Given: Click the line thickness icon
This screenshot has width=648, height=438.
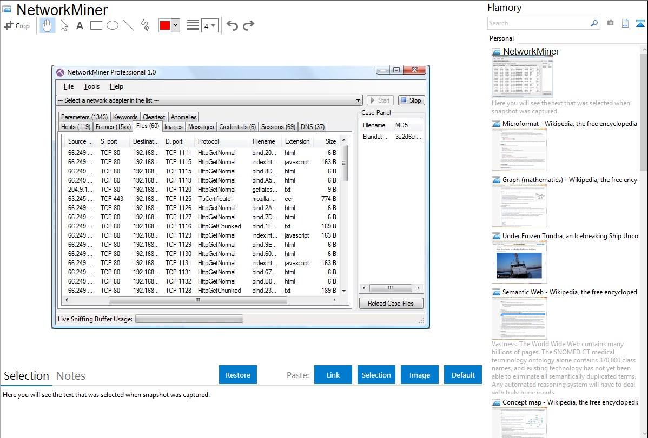Looking at the screenshot, I should pyautogui.click(x=193, y=25).
